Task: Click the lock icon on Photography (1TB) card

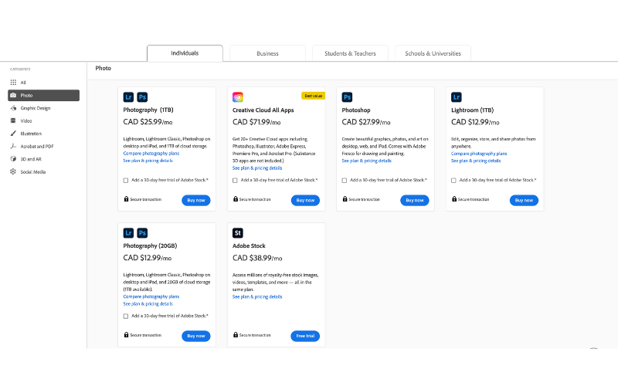Action: pyautogui.click(x=126, y=199)
